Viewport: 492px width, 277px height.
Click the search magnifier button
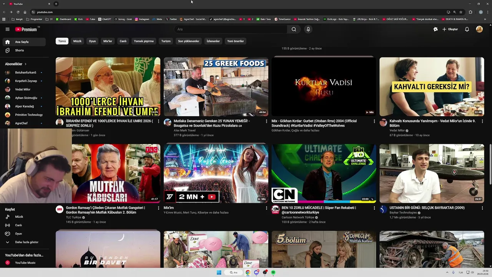point(294,29)
